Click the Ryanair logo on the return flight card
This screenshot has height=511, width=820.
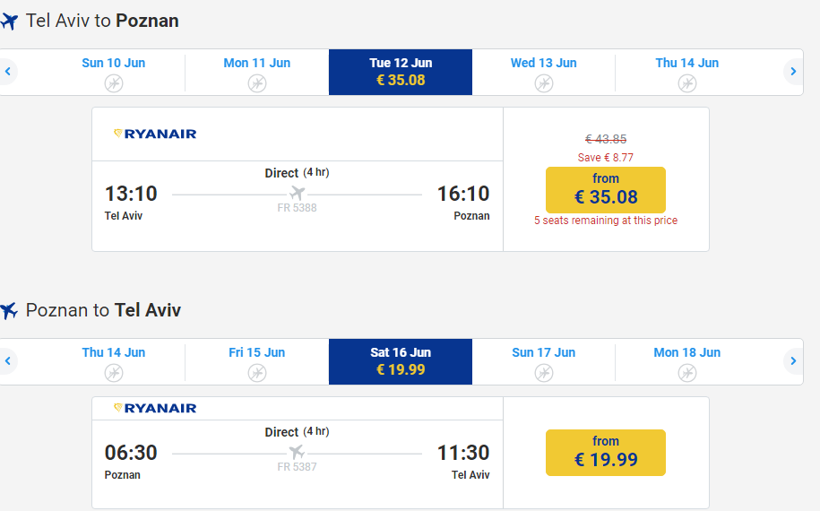[x=155, y=408]
